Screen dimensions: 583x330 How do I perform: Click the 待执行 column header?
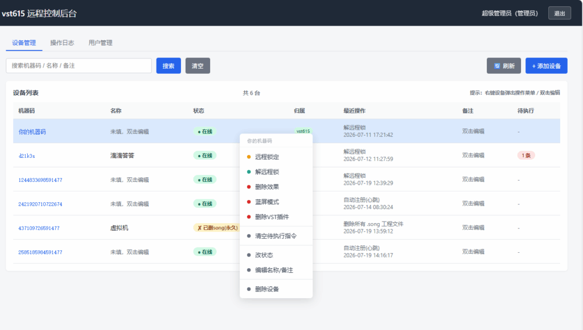525,111
